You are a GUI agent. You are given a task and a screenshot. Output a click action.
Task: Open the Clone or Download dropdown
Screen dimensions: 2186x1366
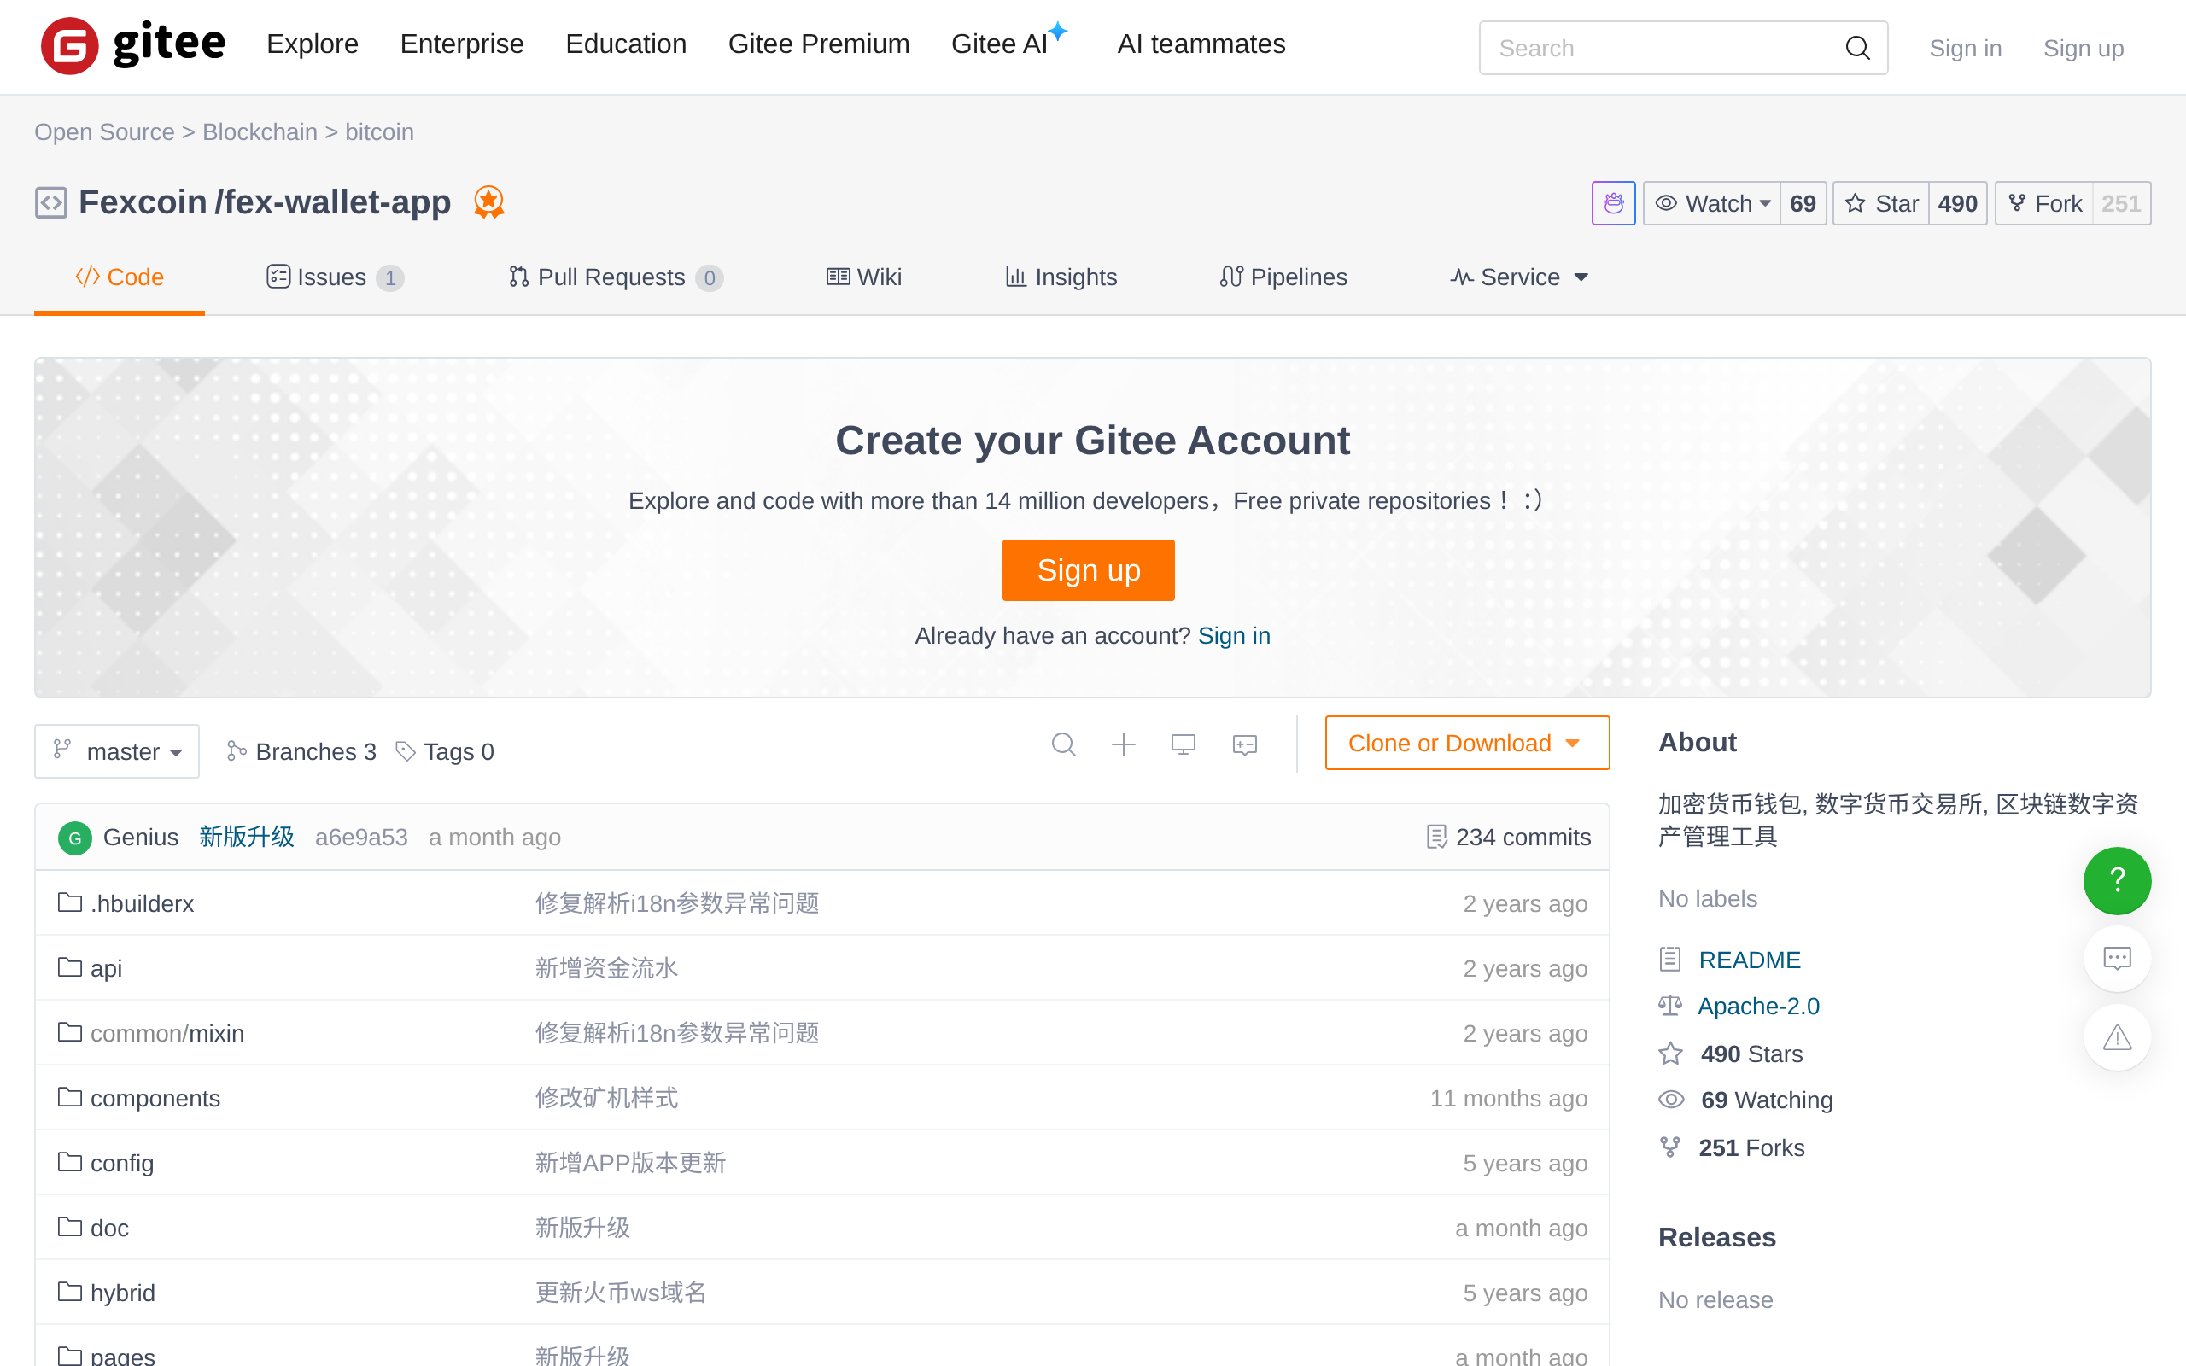pyautogui.click(x=1467, y=743)
